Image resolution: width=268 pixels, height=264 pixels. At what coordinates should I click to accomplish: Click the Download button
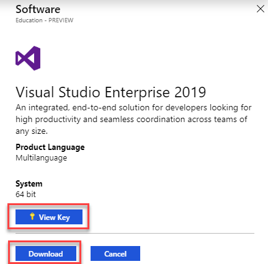click(46, 253)
